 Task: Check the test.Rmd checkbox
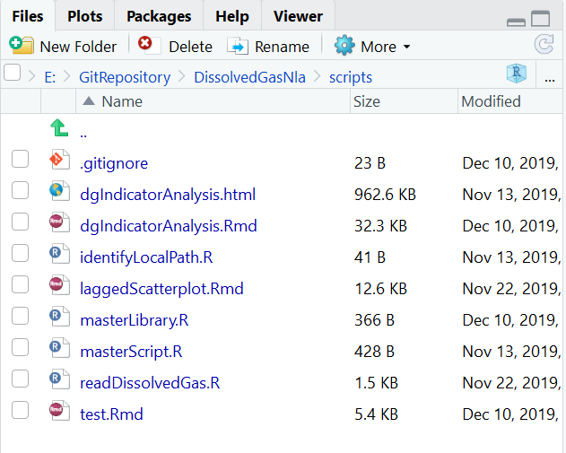pyautogui.click(x=21, y=410)
